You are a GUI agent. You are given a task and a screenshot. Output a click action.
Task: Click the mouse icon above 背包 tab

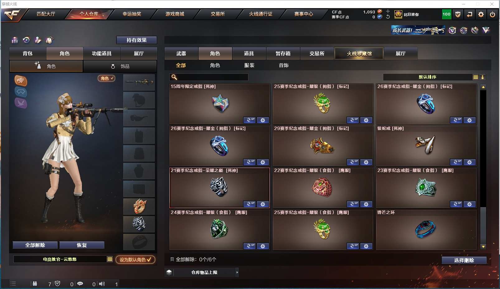[x=49, y=40]
